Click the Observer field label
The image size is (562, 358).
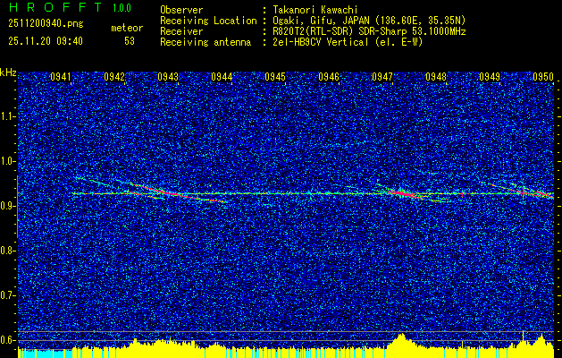181,10
